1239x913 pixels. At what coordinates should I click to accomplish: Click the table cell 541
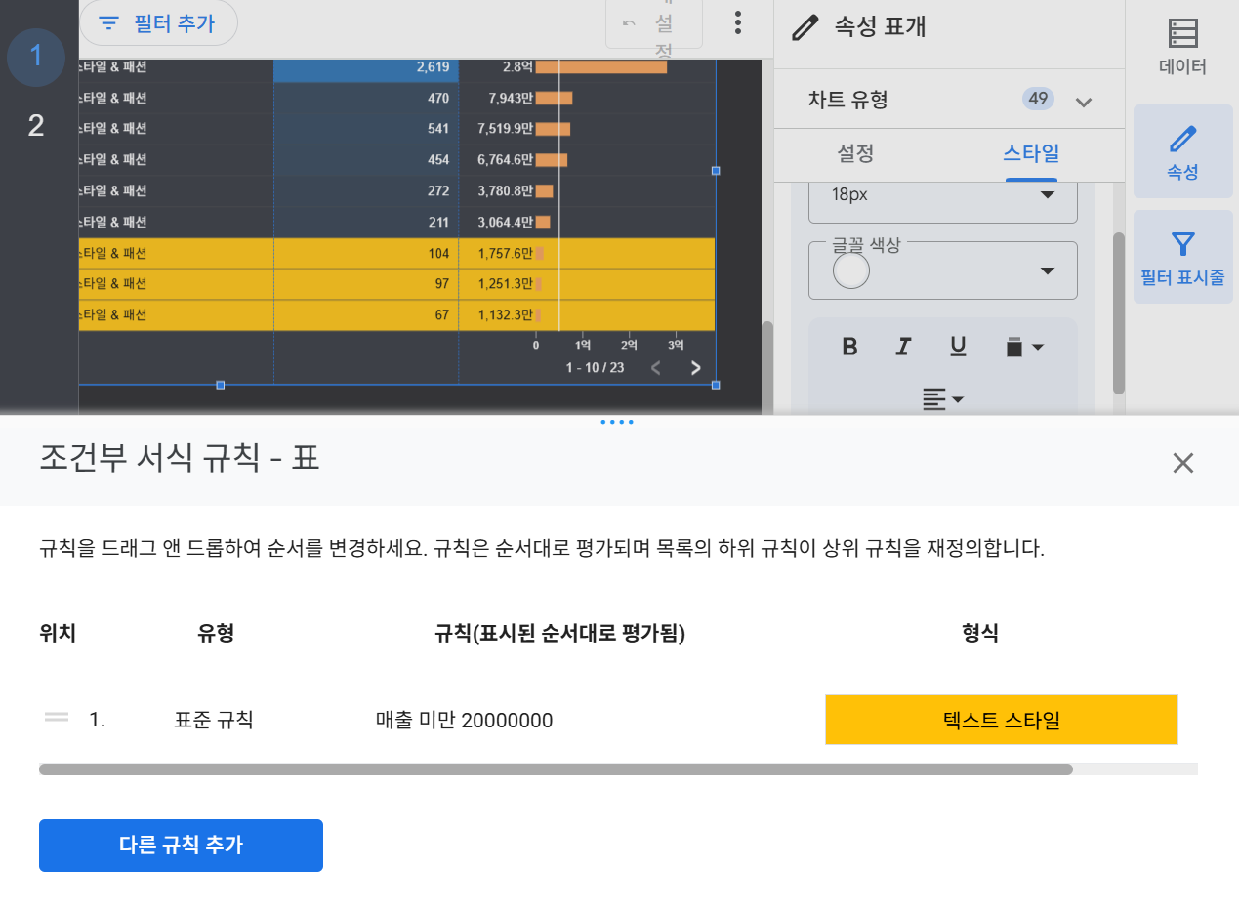pos(438,129)
